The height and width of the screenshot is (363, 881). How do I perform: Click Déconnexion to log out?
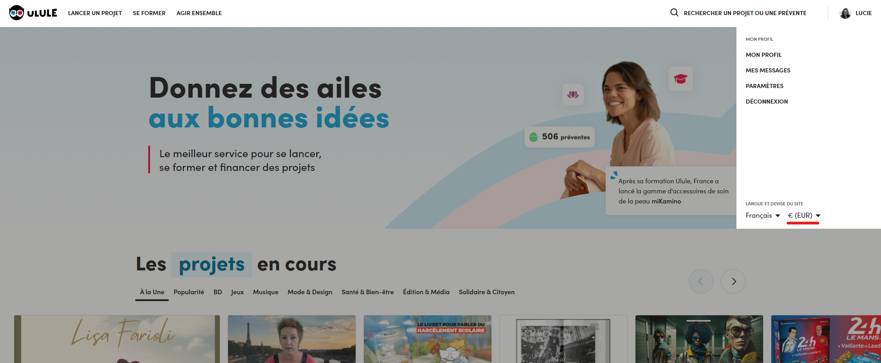coord(767,101)
